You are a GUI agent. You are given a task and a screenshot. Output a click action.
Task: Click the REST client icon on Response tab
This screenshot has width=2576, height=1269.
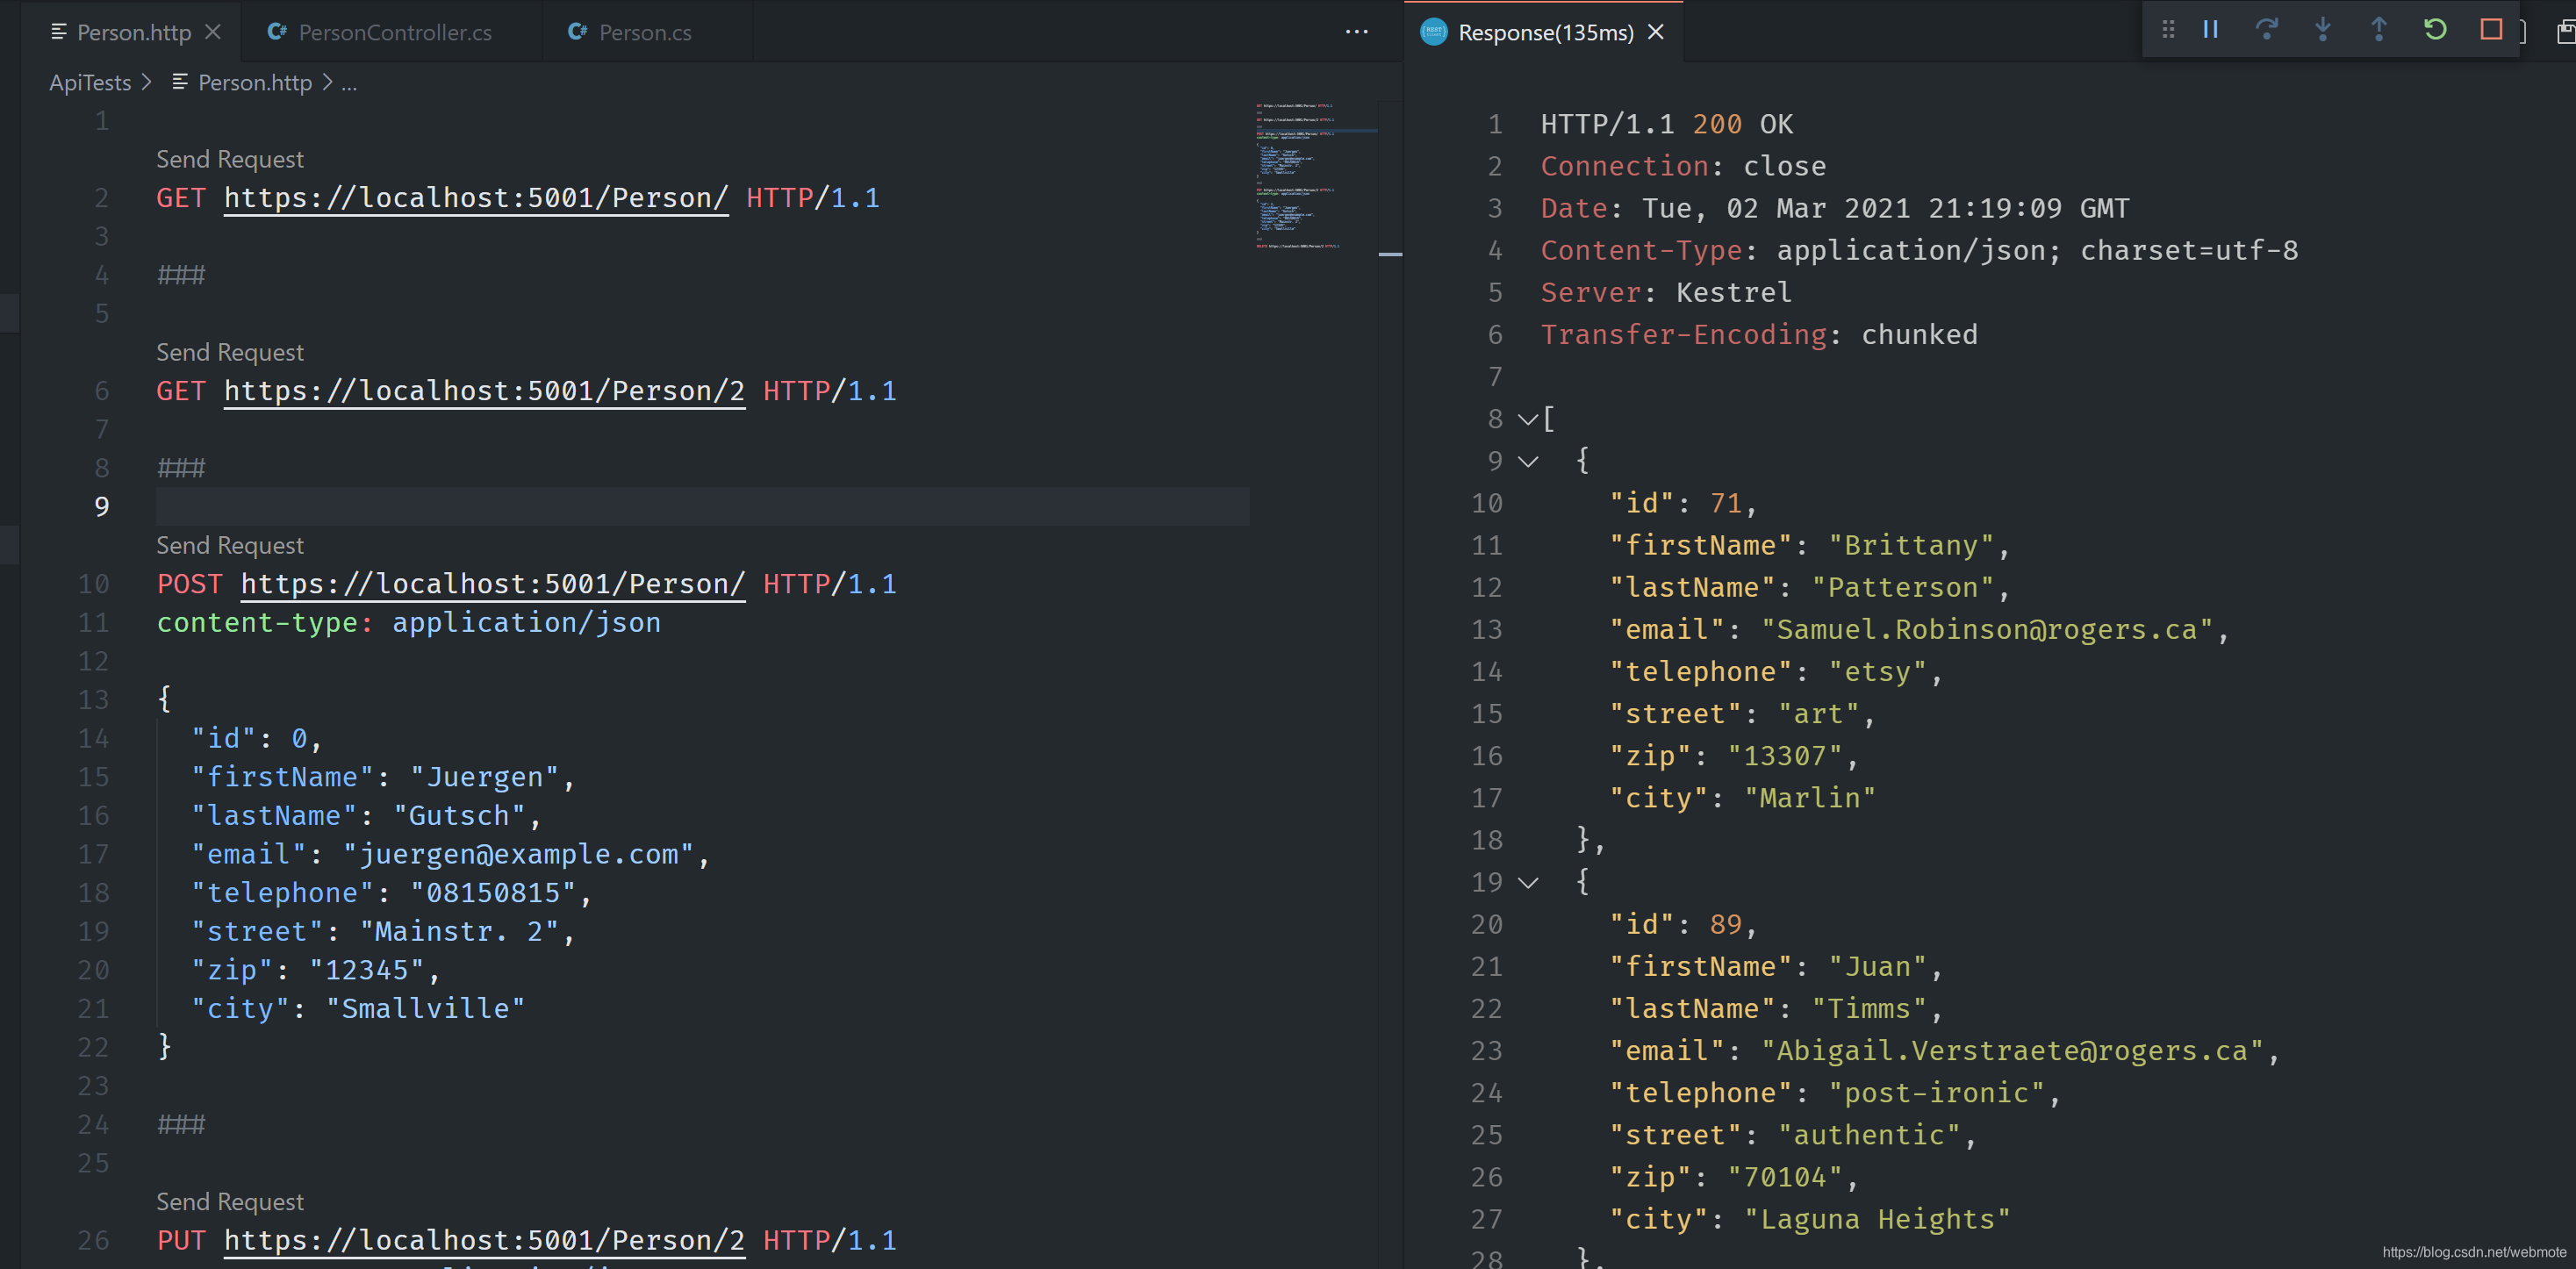1433,32
